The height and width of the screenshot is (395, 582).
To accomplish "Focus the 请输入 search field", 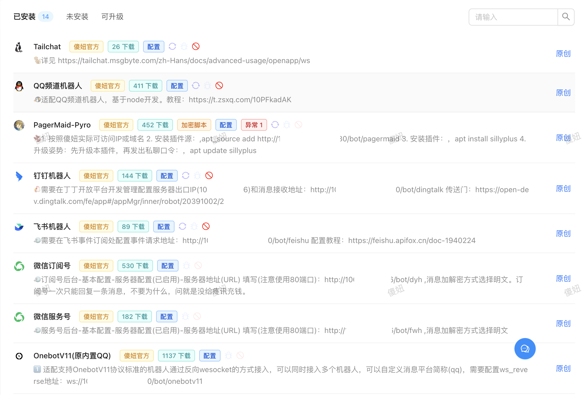I will point(513,17).
